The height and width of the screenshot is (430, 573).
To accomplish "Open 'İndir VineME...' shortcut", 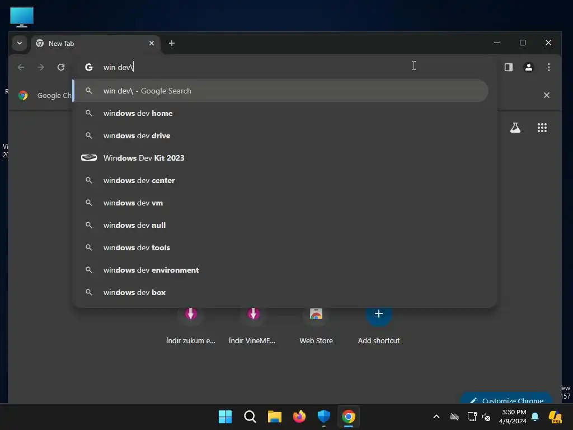I will click(x=252, y=325).
